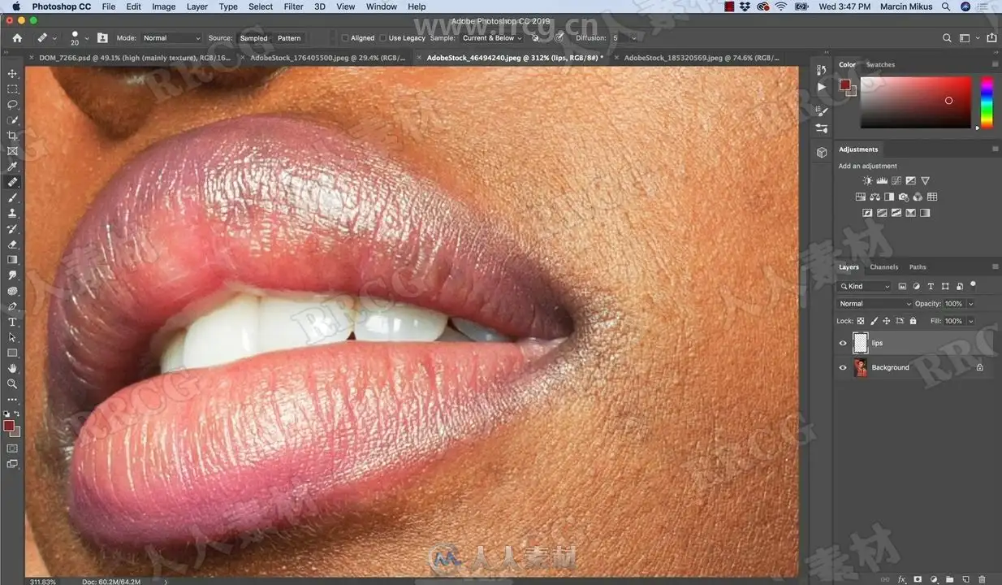Select the Lasso tool
The height and width of the screenshot is (585, 1002).
pos(12,105)
